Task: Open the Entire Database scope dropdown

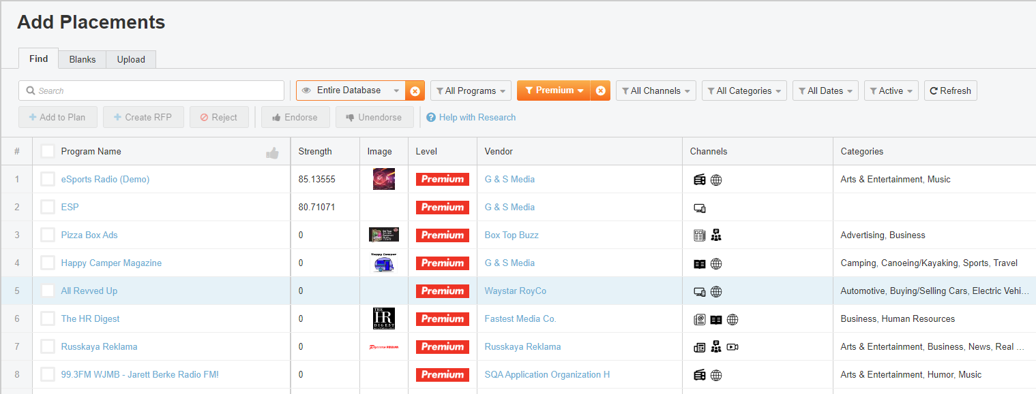Action: pos(351,91)
